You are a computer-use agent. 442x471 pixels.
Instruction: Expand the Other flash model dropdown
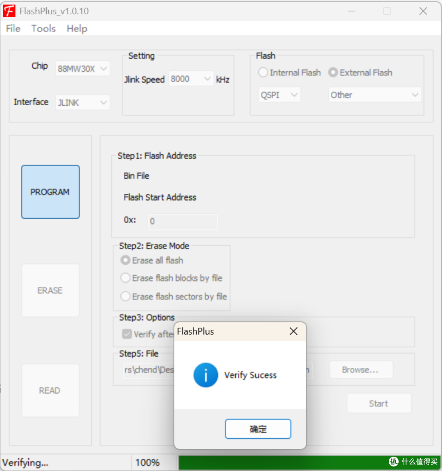tap(375, 95)
